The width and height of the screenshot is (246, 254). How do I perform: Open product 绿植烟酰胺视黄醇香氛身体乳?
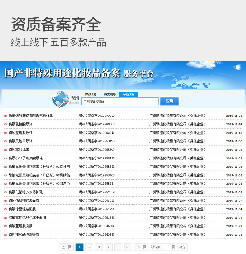click(31, 116)
